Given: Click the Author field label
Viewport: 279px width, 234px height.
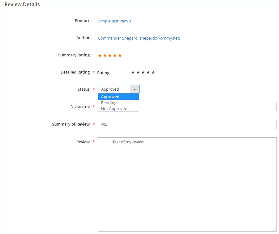Looking at the screenshot, I should (x=83, y=38).
